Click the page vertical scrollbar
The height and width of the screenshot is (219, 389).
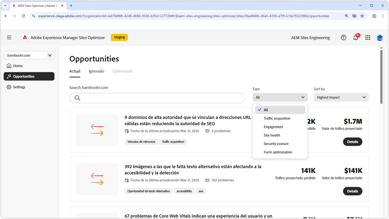coord(381,77)
